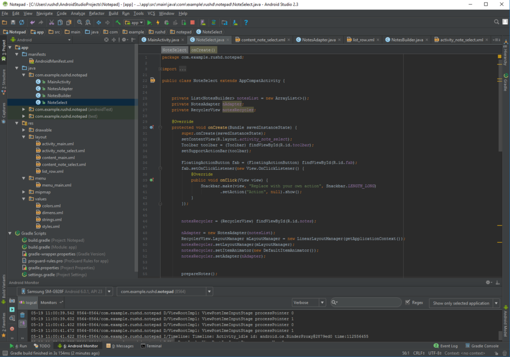
Task: Click the green Run app button
Action: click(149, 22)
